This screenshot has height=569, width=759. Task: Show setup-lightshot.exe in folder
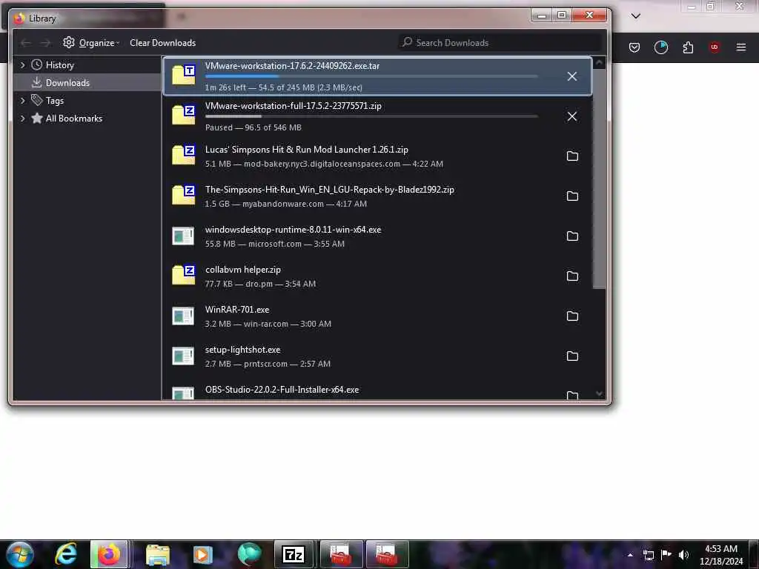572,356
